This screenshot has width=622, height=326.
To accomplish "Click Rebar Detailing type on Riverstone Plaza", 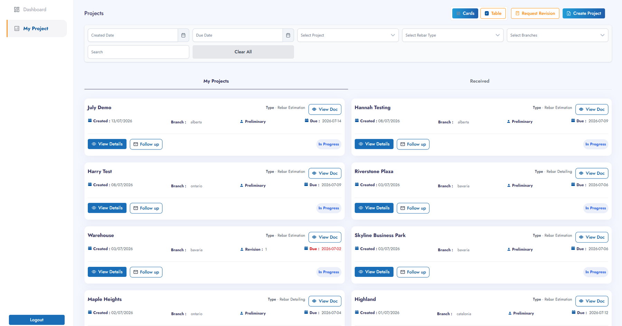I will point(559,172).
